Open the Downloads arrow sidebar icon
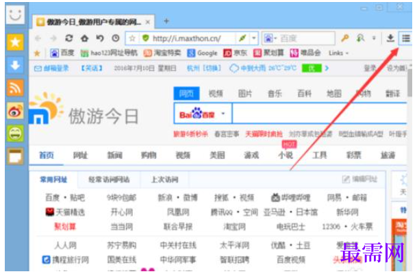This screenshot has width=417, height=274. tap(15, 65)
